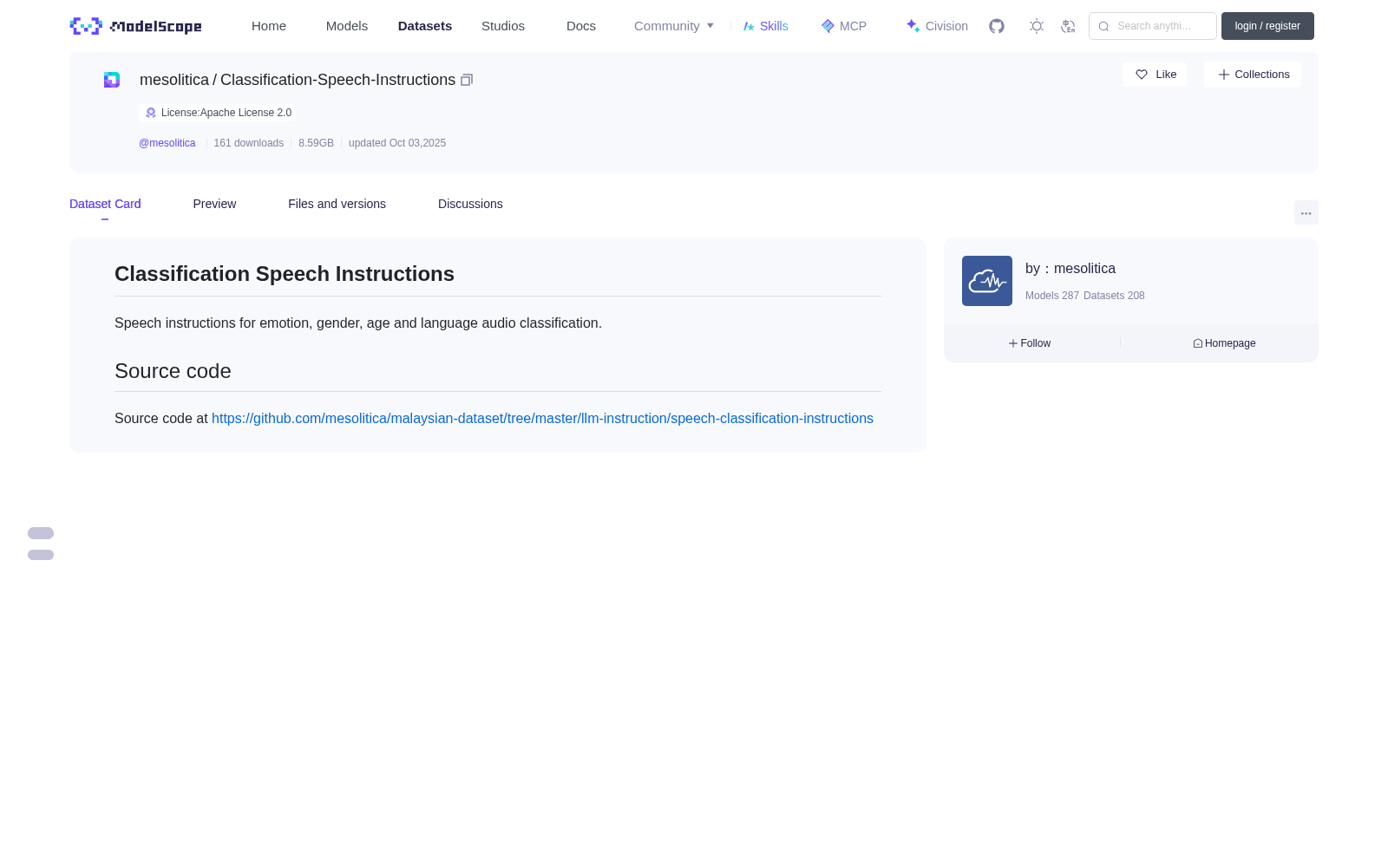
Task: Focus the Search anything input field
Action: coord(1153,26)
